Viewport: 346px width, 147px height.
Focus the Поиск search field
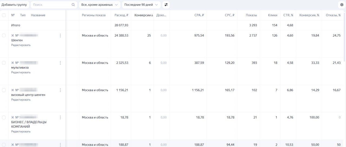51,5
